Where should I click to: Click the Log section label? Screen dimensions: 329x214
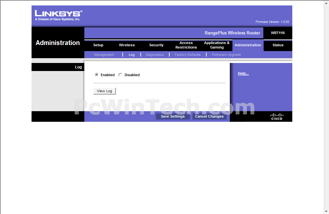click(78, 67)
